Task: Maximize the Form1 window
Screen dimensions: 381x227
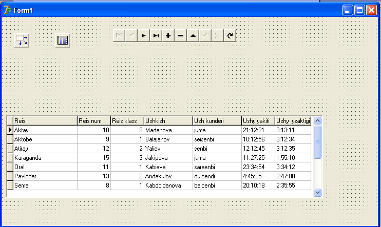Action: (x=359, y=10)
